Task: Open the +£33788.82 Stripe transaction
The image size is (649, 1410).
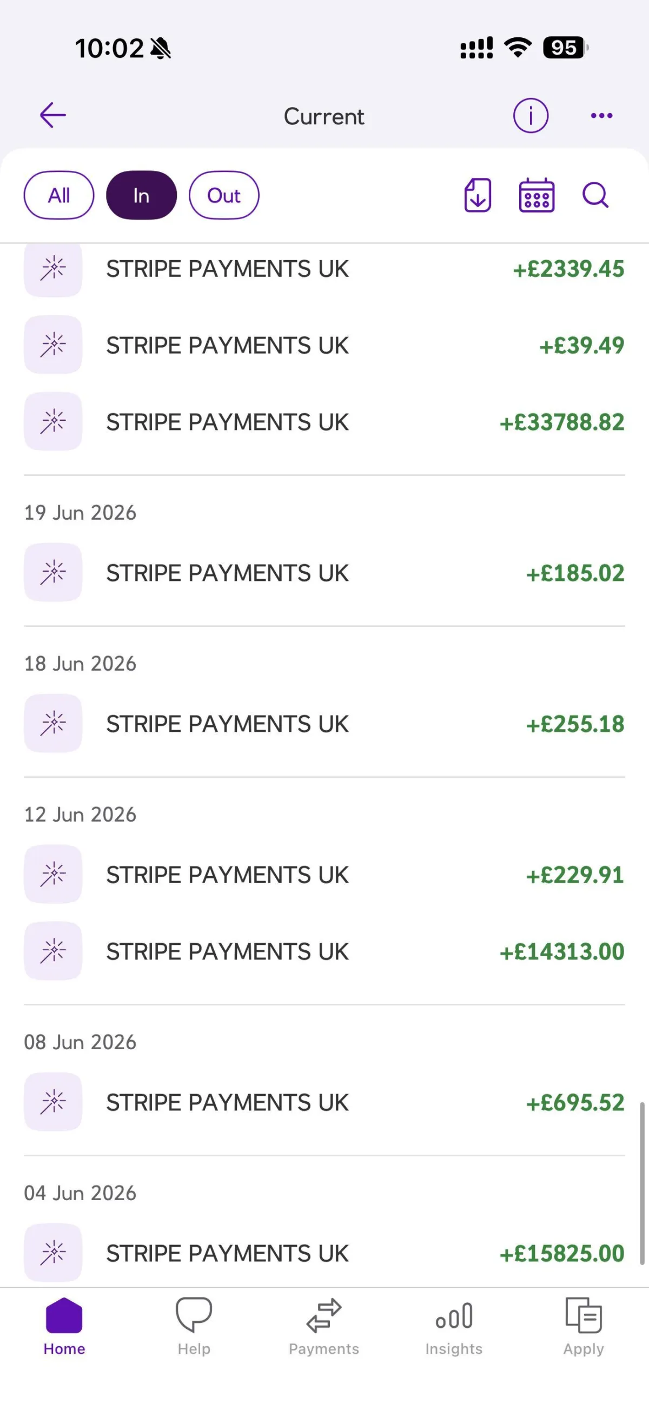Action: (324, 421)
